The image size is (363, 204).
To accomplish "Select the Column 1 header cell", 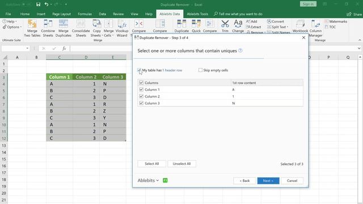I will [59, 77].
